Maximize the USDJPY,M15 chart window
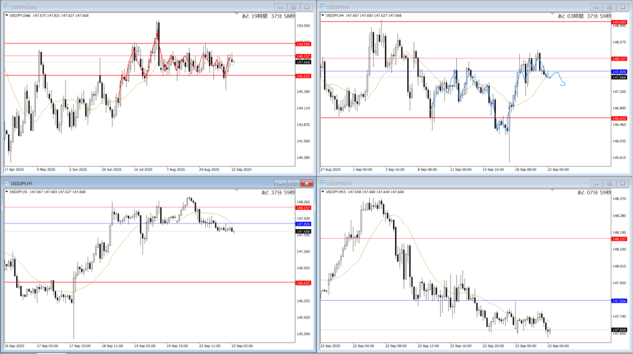 [x=609, y=183]
